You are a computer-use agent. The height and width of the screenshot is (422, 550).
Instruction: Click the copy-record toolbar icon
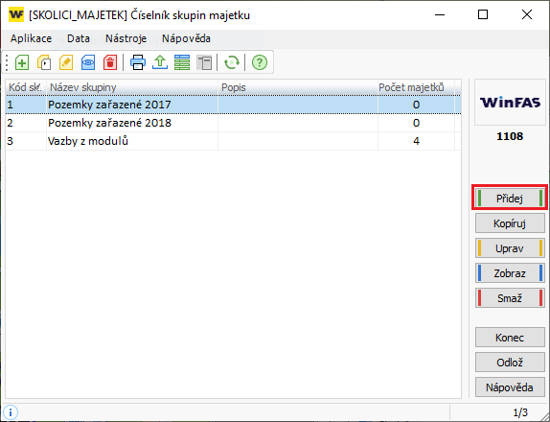44,63
